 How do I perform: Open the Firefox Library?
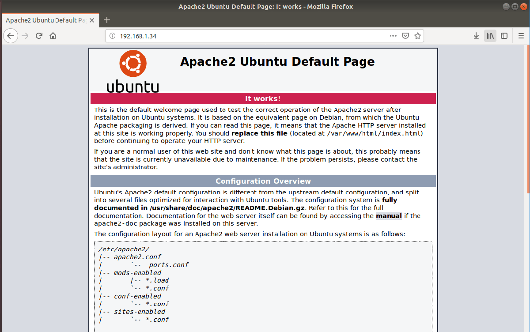point(490,36)
